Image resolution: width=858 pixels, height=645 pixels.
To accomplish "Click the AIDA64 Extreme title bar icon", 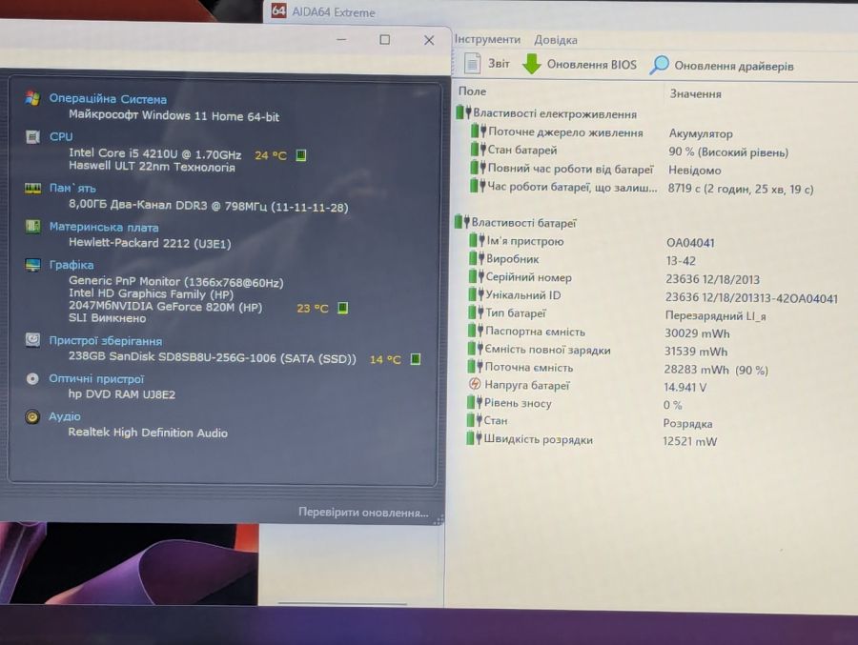I will [278, 10].
